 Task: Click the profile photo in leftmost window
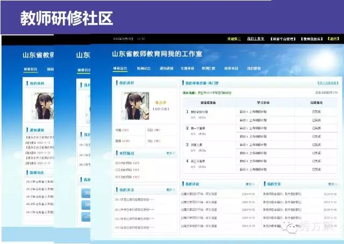[42, 106]
